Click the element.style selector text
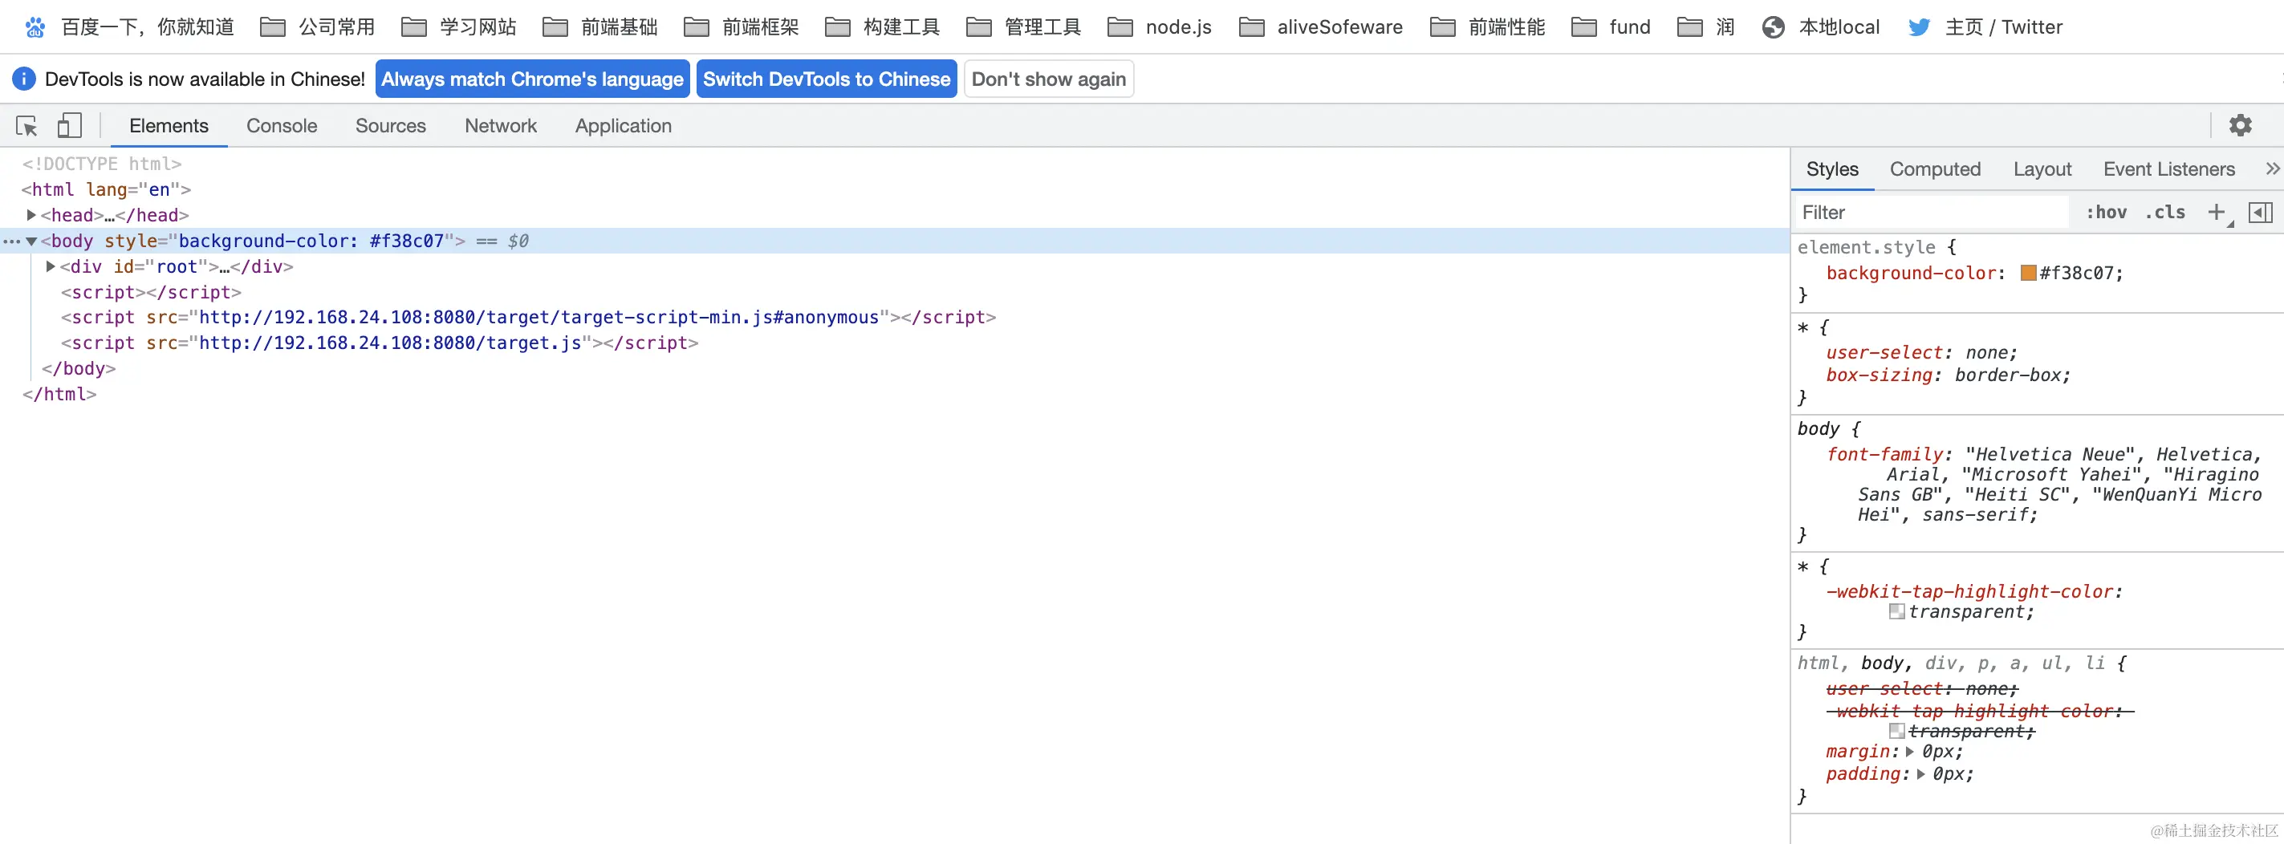 1867,247
